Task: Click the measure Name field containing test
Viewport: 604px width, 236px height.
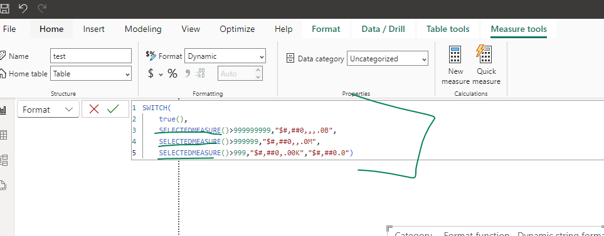Action: pos(91,56)
